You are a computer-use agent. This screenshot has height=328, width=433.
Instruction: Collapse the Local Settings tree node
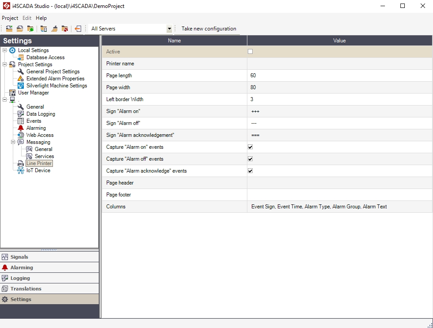pyautogui.click(x=5, y=50)
